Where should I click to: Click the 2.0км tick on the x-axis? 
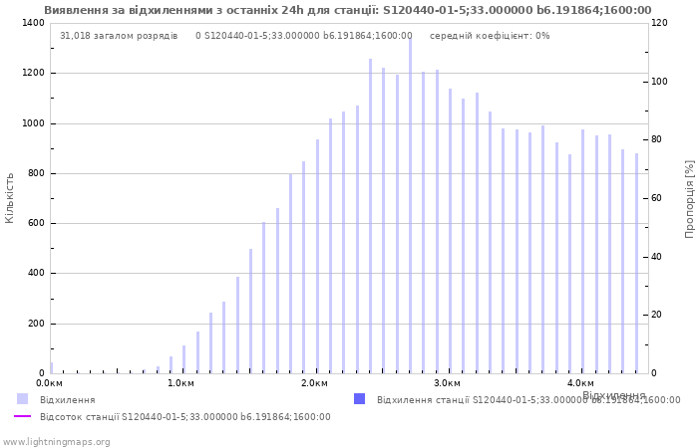tap(314, 383)
